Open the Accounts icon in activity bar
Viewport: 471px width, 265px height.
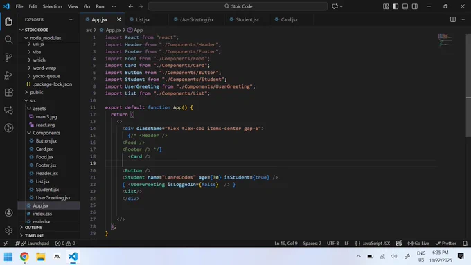[9, 213]
